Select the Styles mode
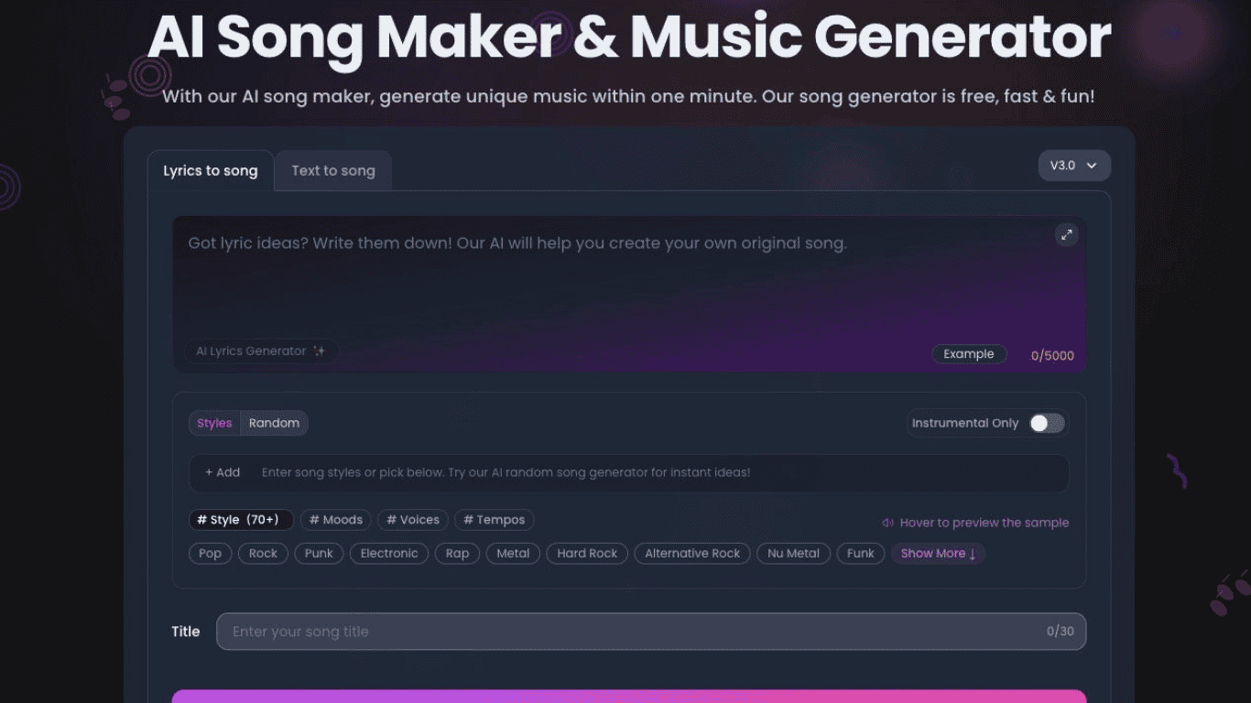Viewport: 1251px width, 703px height. pyautogui.click(x=213, y=423)
